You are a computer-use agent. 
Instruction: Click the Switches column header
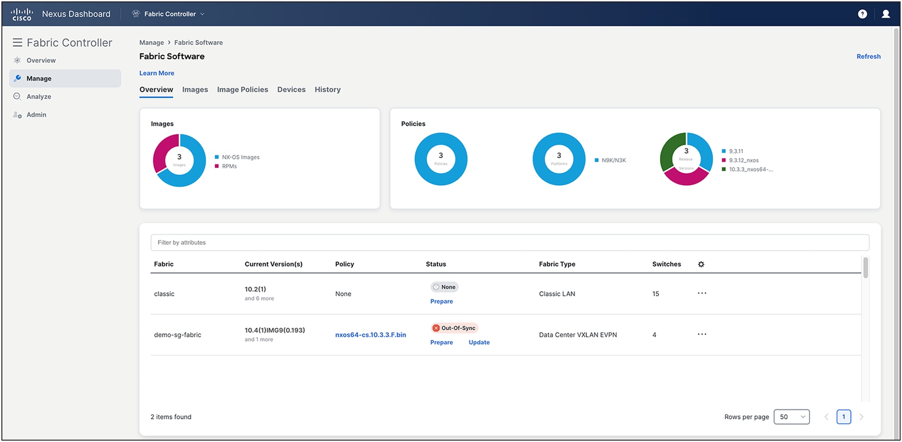[666, 264]
